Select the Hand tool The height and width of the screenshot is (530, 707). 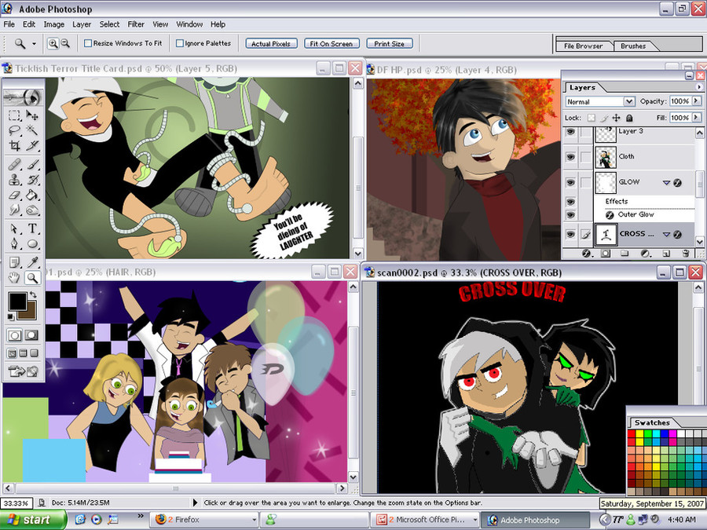click(x=14, y=278)
